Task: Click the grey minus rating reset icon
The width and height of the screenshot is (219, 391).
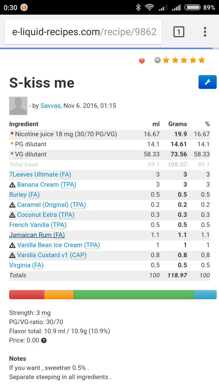Action: pos(157,60)
